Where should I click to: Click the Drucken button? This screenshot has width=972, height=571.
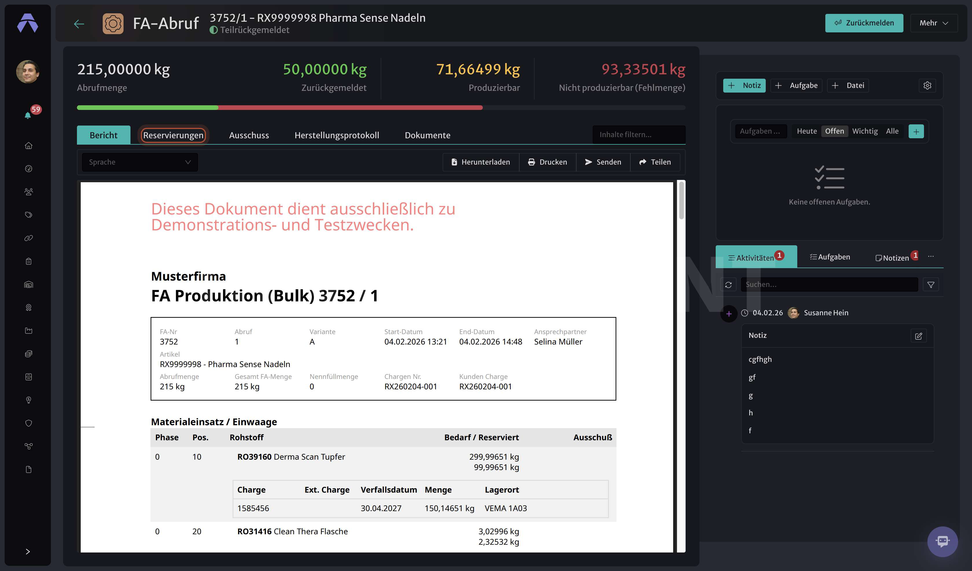click(547, 162)
